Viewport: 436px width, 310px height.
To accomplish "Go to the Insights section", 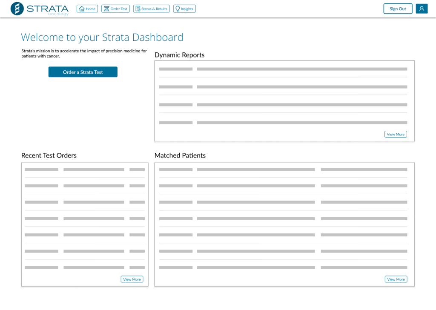I will tap(184, 9).
